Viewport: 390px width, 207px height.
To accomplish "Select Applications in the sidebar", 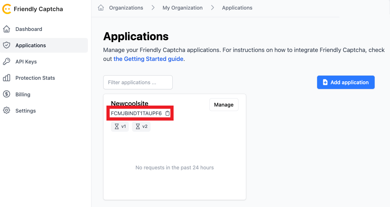I will pos(44,45).
